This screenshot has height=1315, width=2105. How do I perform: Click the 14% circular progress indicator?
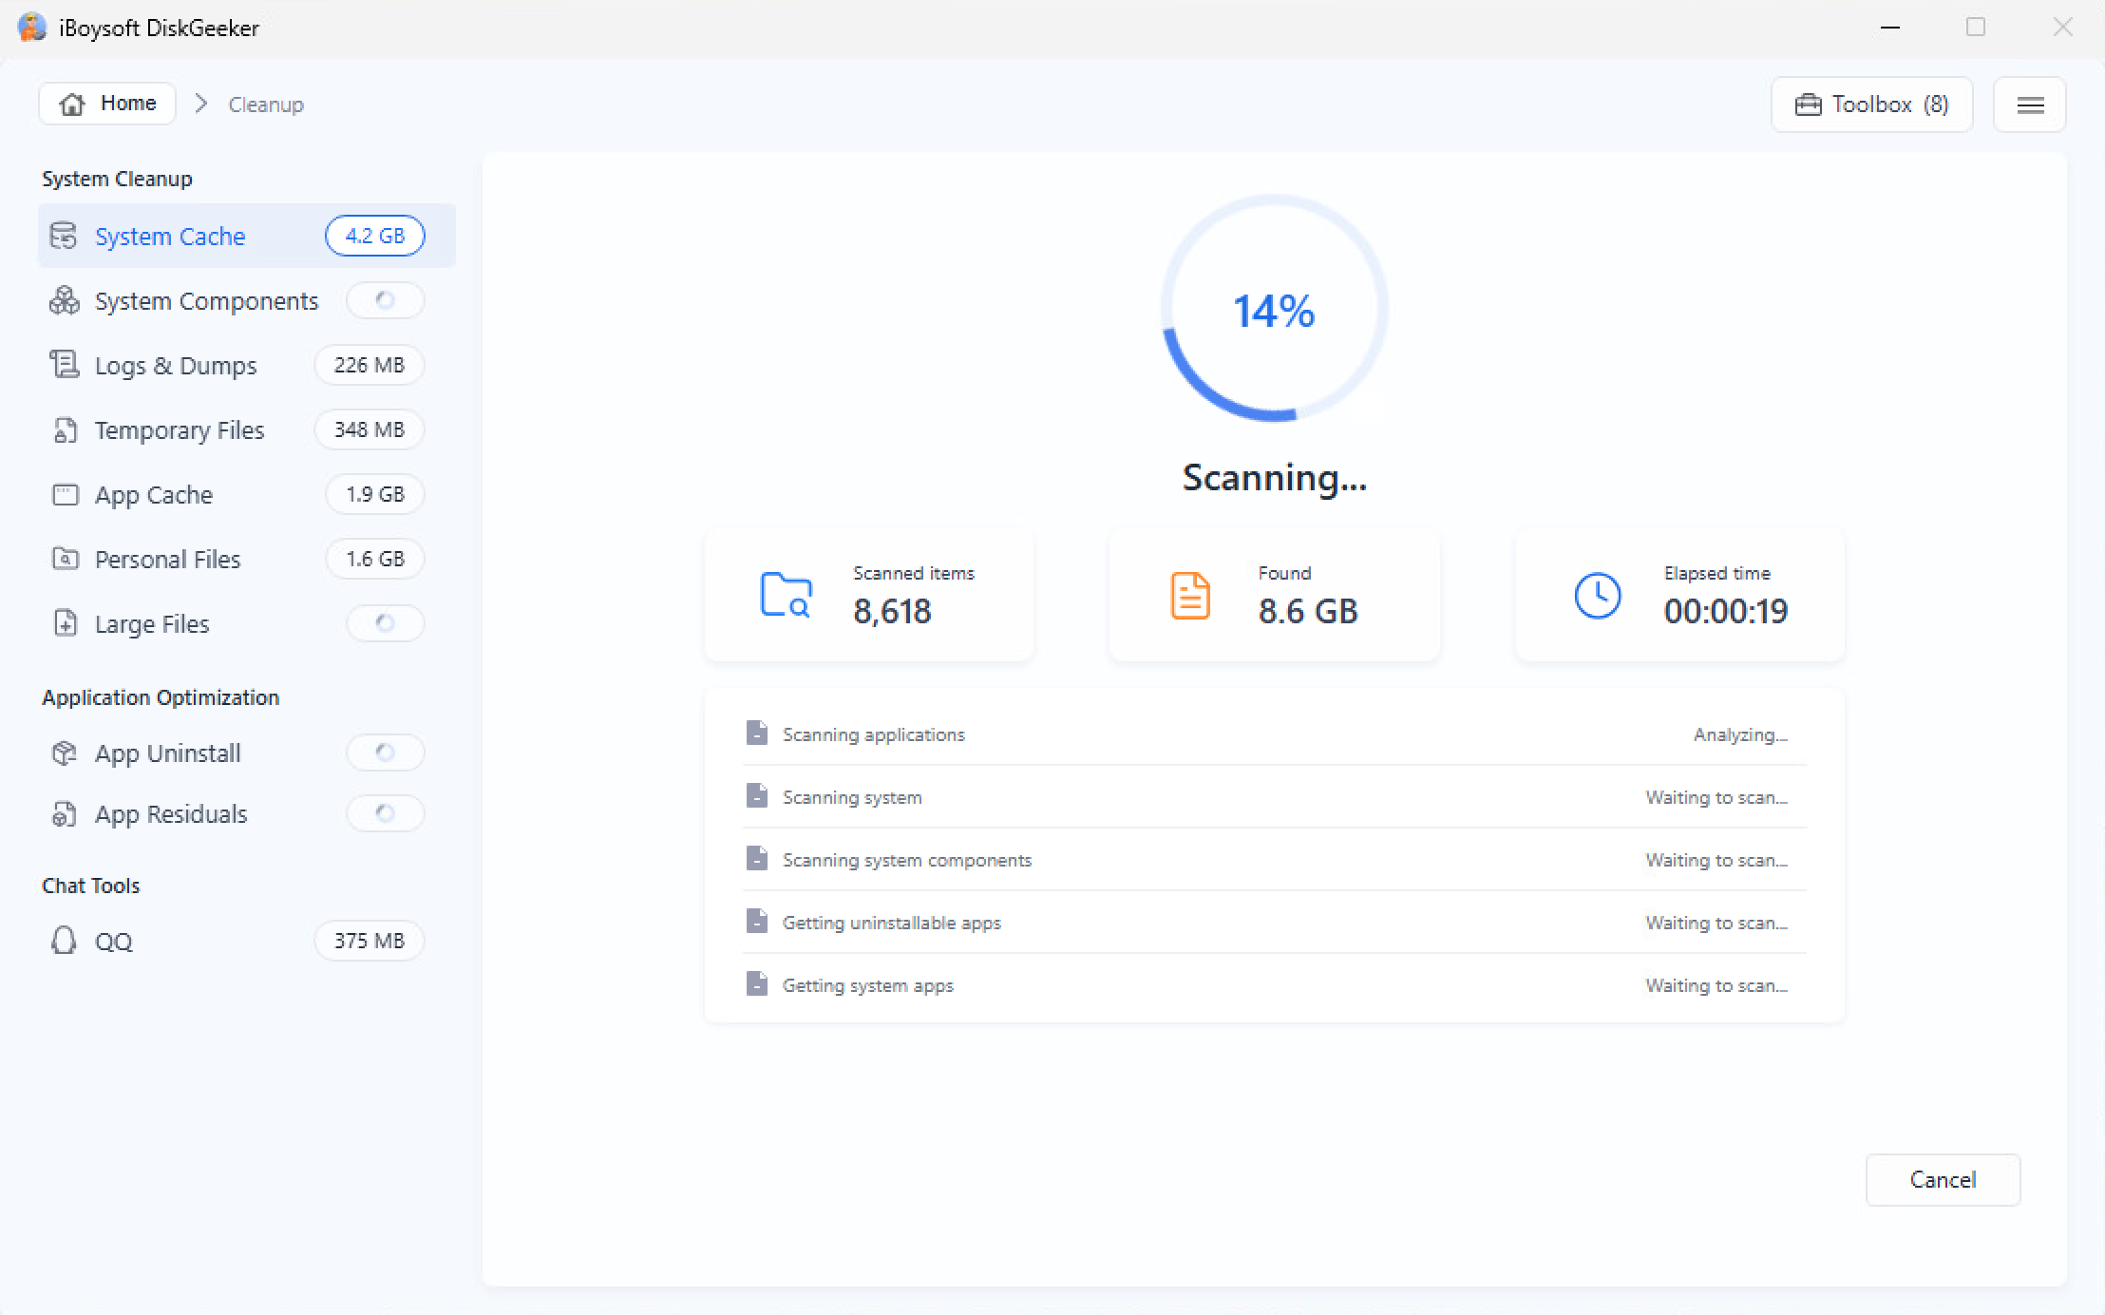tap(1274, 308)
